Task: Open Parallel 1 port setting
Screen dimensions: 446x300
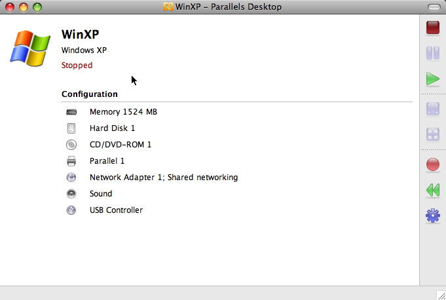Action: [x=107, y=161]
